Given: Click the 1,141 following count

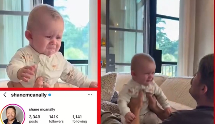Looking at the screenshot, I should 77,117.
